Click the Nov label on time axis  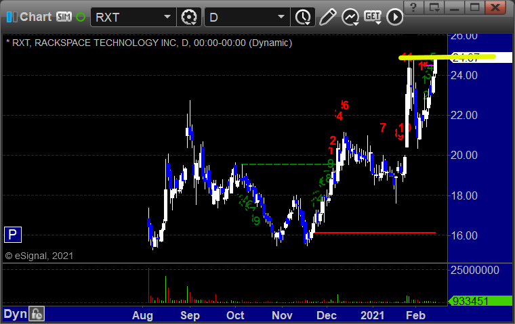click(282, 315)
